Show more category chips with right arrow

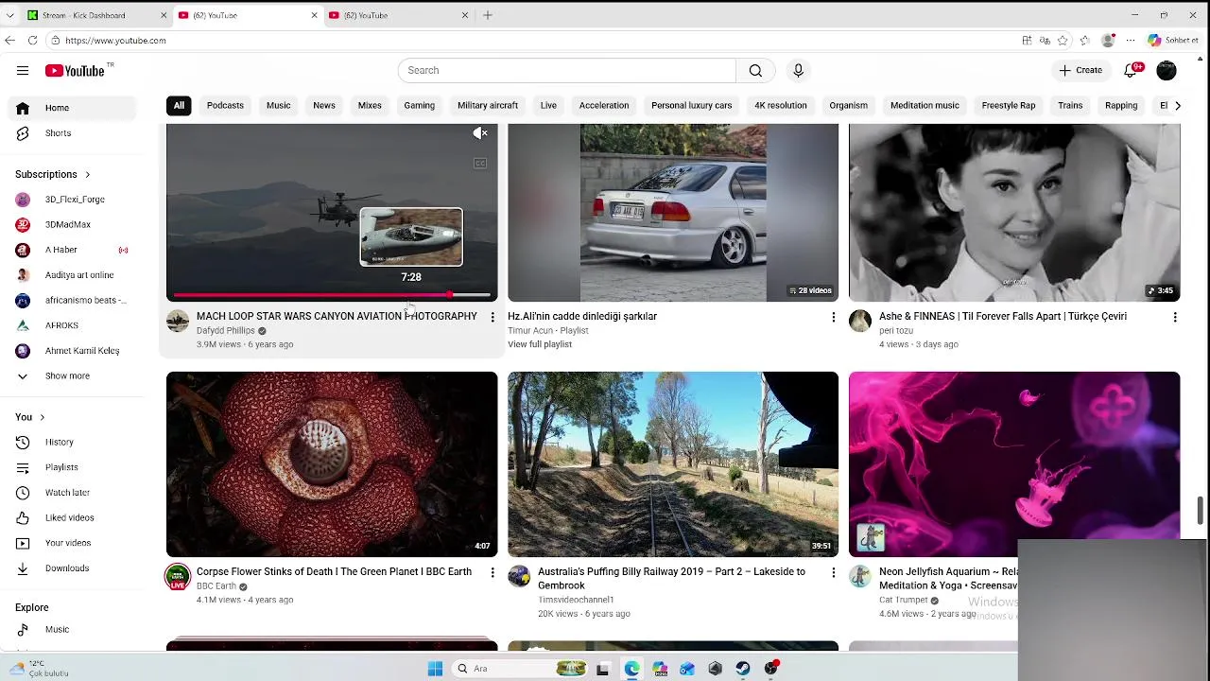pyautogui.click(x=1177, y=105)
